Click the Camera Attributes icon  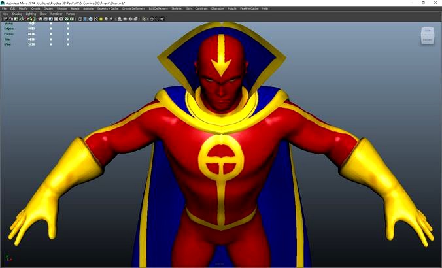click(x=10, y=19)
